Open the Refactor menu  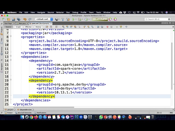tap(60, 12)
